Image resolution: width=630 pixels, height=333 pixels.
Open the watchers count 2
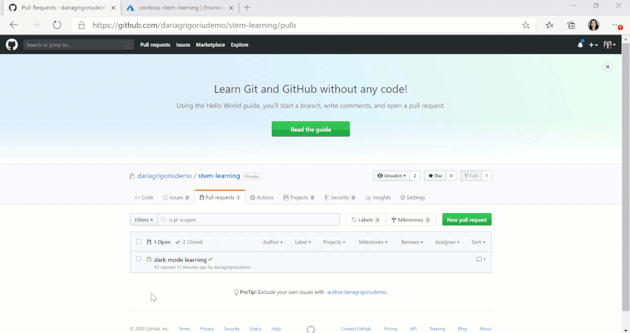[415, 175]
